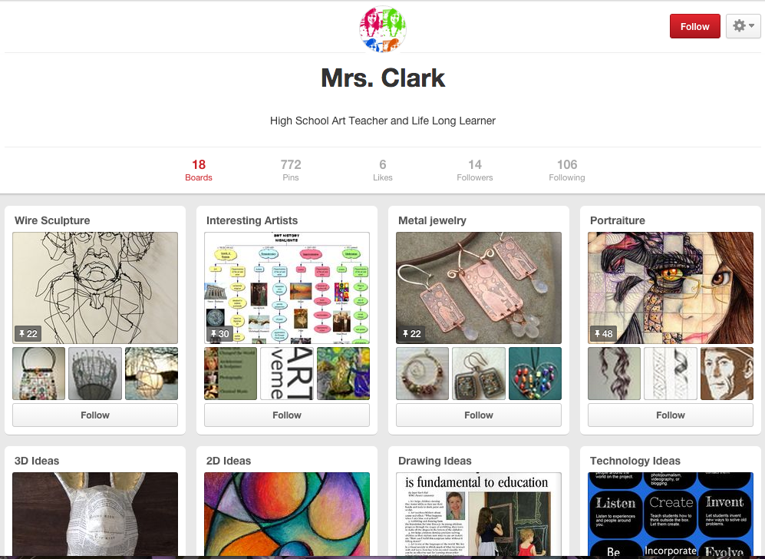Open the 2D Ideas colorful abstract cover image
765x559 pixels.
click(x=287, y=514)
